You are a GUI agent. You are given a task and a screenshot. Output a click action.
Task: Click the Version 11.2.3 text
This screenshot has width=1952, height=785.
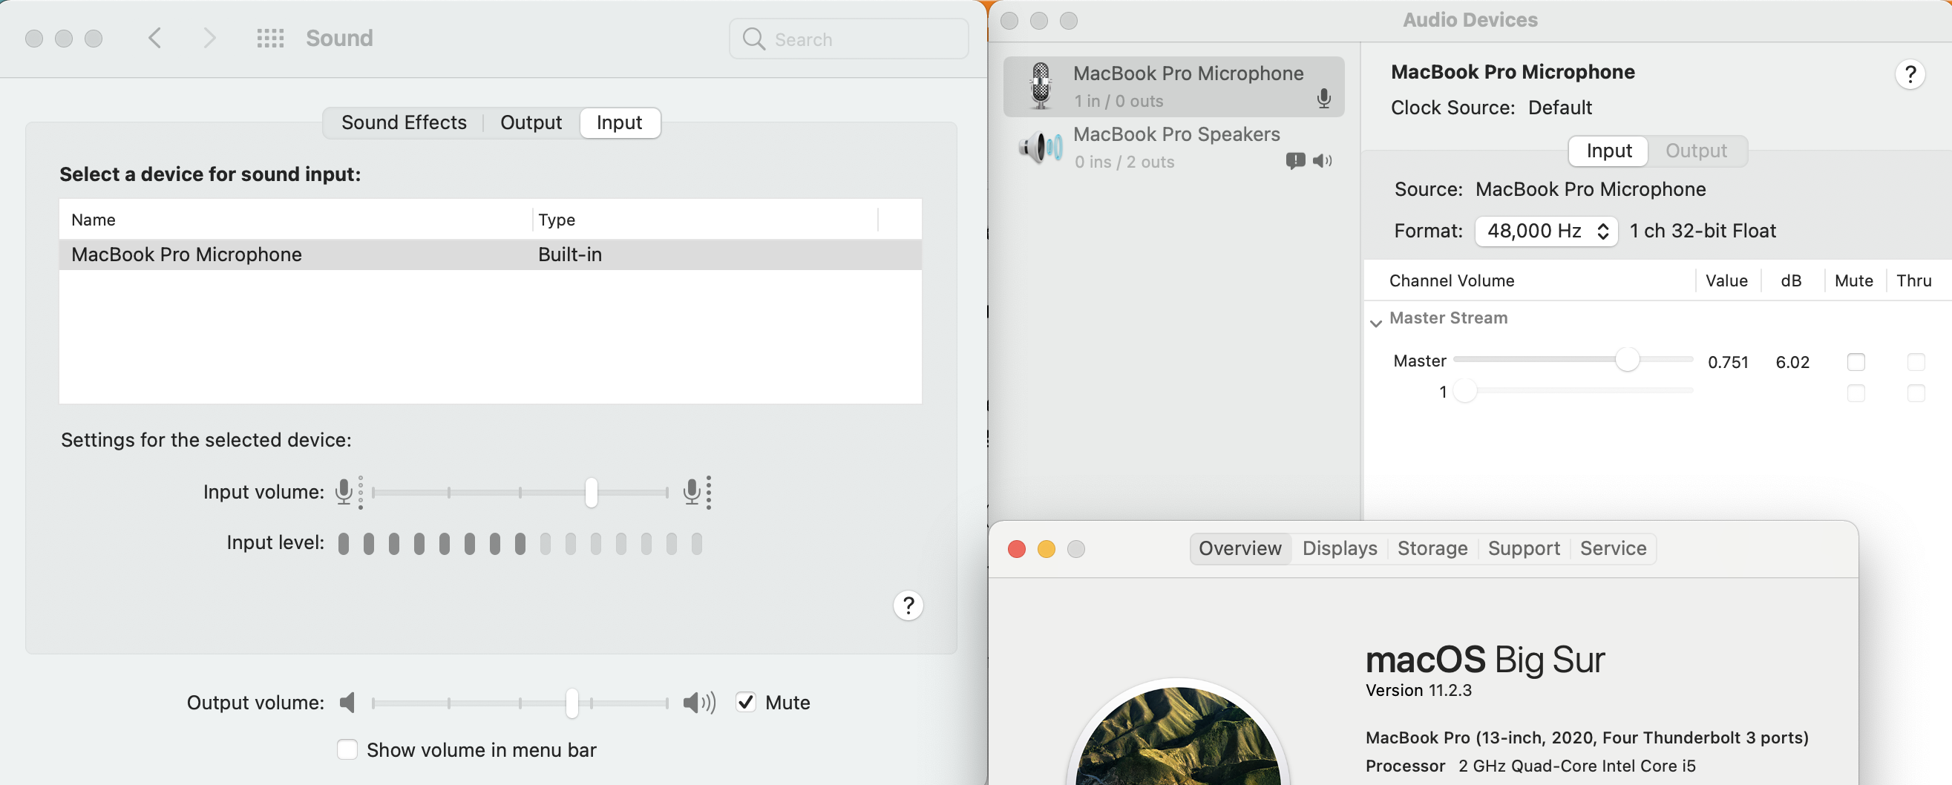coord(1418,690)
